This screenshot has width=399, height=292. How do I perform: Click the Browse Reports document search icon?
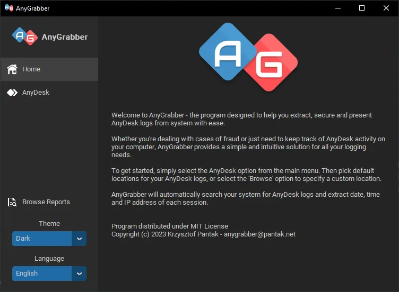tap(12, 202)
